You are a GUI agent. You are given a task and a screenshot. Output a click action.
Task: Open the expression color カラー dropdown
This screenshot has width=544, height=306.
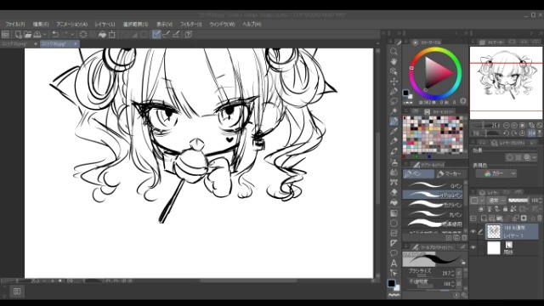tap(496, 173)
